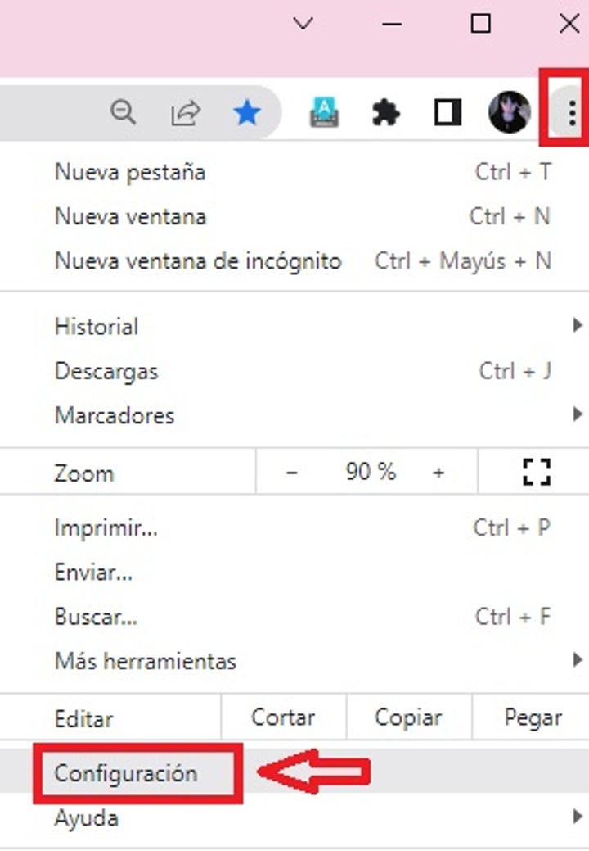
Task: Open the Extensions puzzle piece icon
Action: [x=385, y=113]
